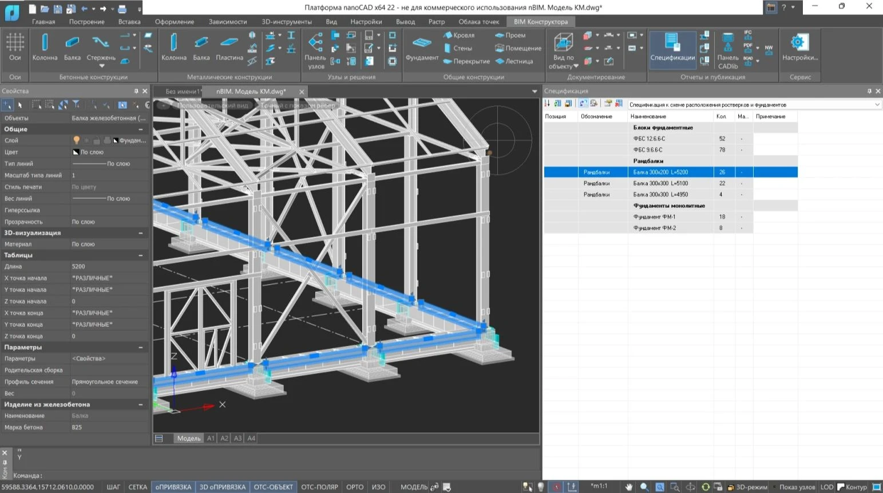
Task: Collapse the 3D-визуализация properties section
Action: 141,233
